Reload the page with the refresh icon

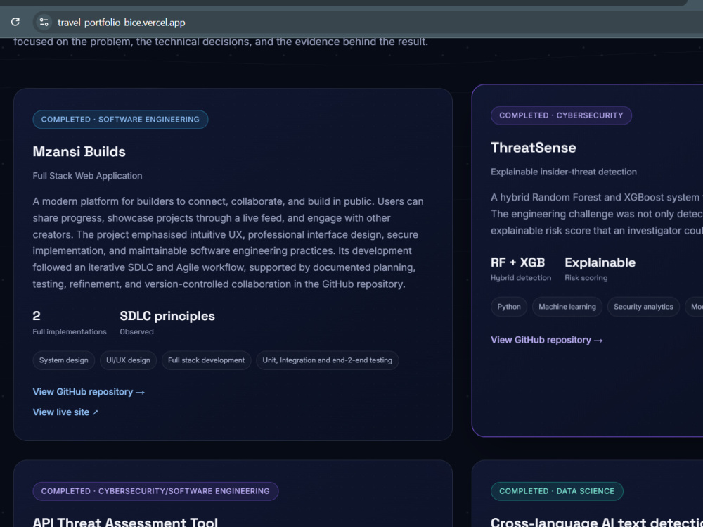pos(15,22)
